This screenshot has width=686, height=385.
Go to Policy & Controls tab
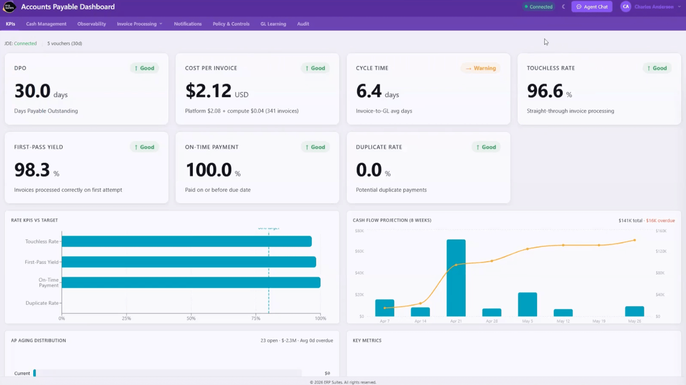click(231, 24)
